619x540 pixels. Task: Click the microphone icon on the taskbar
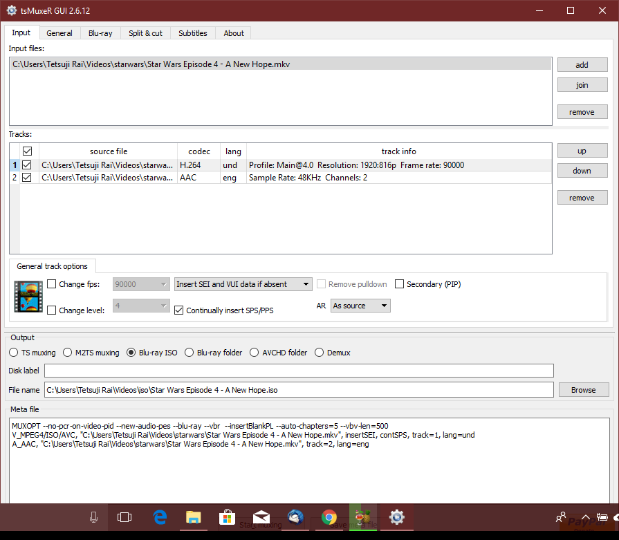click(x=93, y=517)
